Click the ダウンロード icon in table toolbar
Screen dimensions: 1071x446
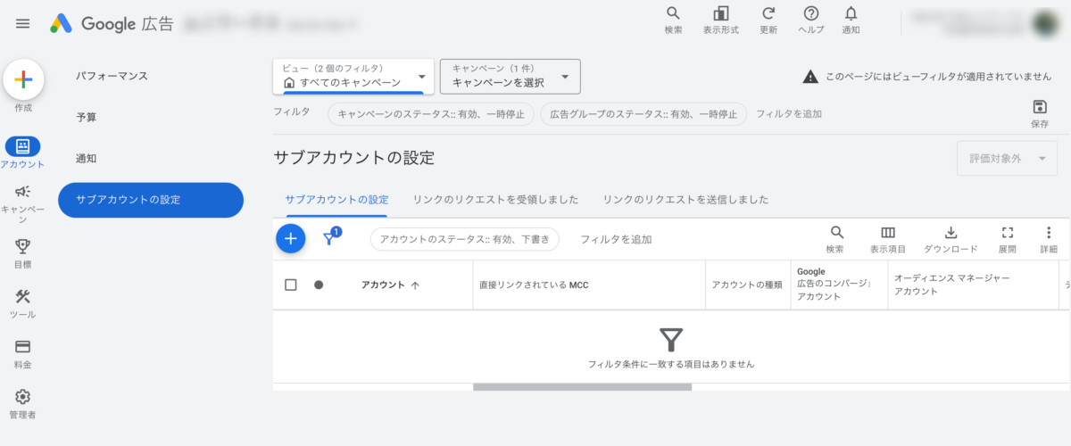951,233
